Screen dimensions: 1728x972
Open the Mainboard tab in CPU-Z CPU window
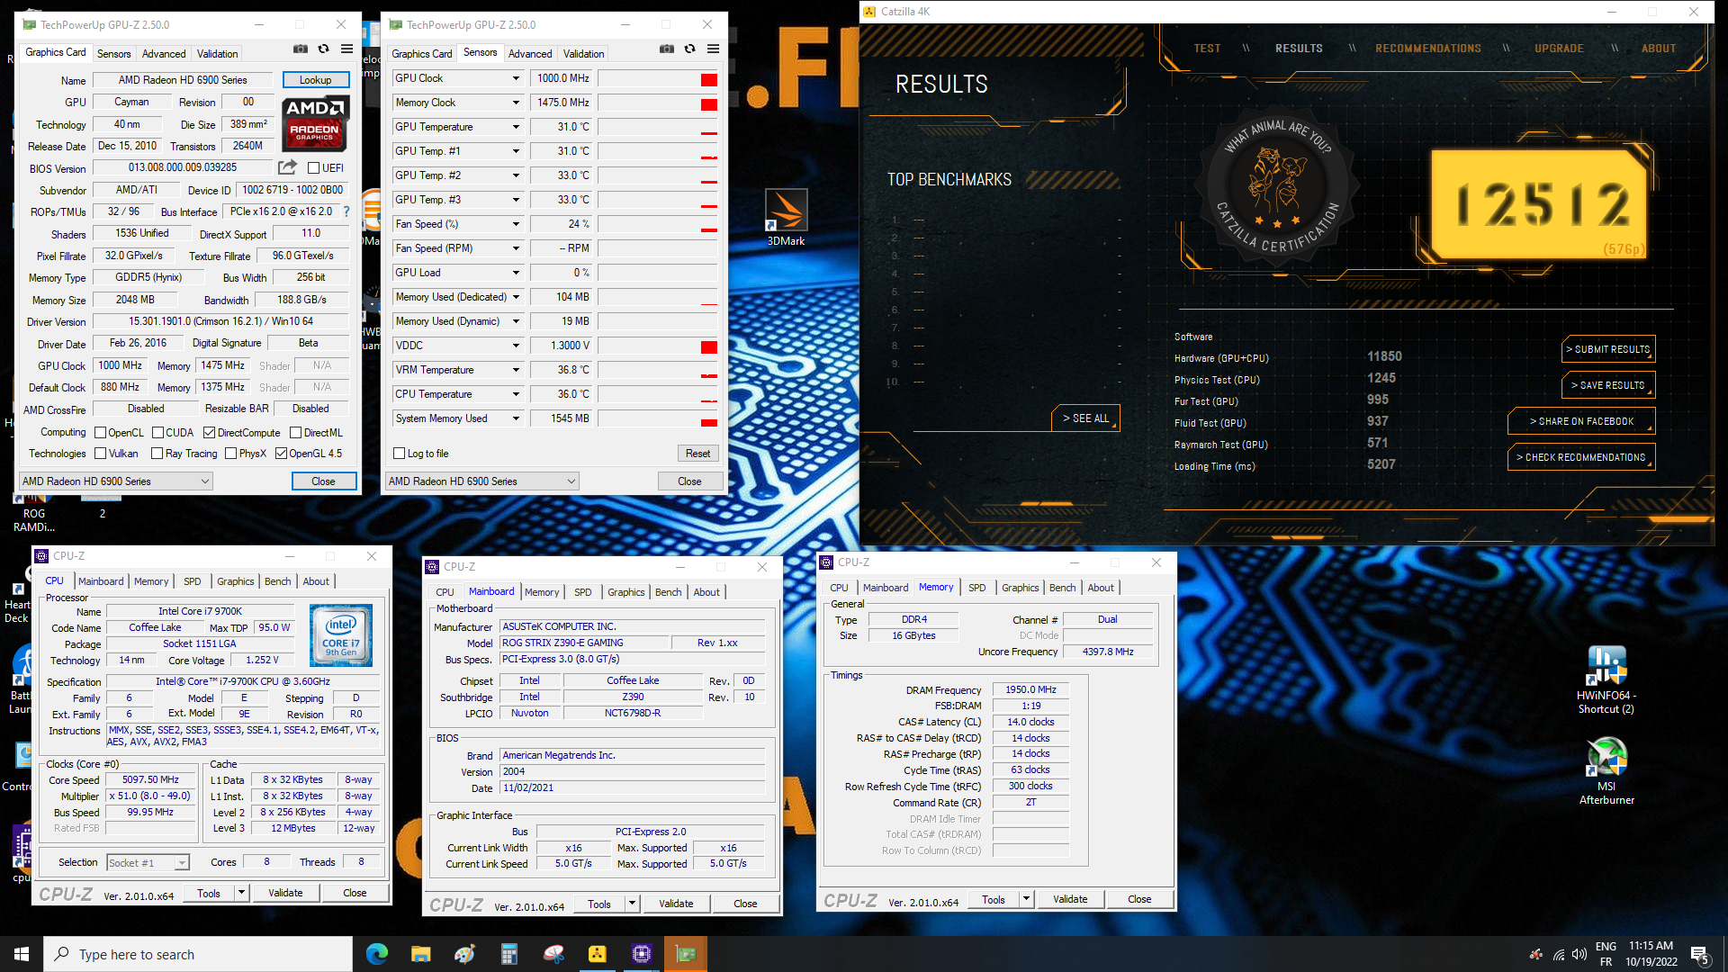click(x=101, y=581)
